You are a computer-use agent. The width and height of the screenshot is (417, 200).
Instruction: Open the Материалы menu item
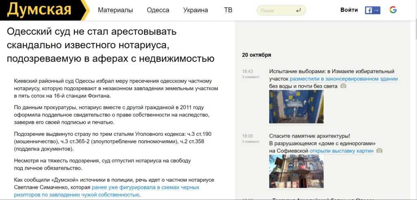115,10
